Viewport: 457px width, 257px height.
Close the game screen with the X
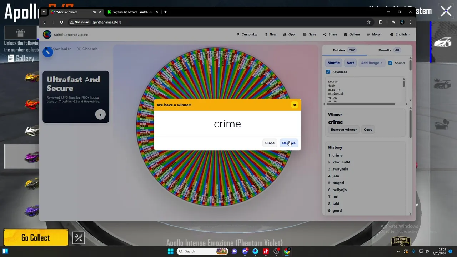pos(446,11)
